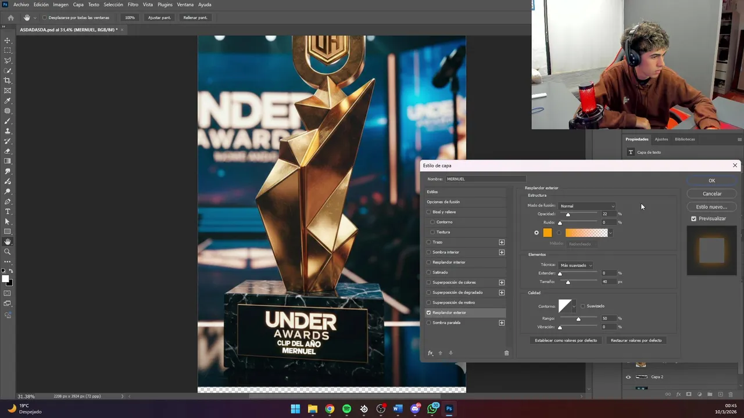The image size is (744, 418).
Task: Switch to the Bibliotecas panel tab
Action: click(685, 139)
